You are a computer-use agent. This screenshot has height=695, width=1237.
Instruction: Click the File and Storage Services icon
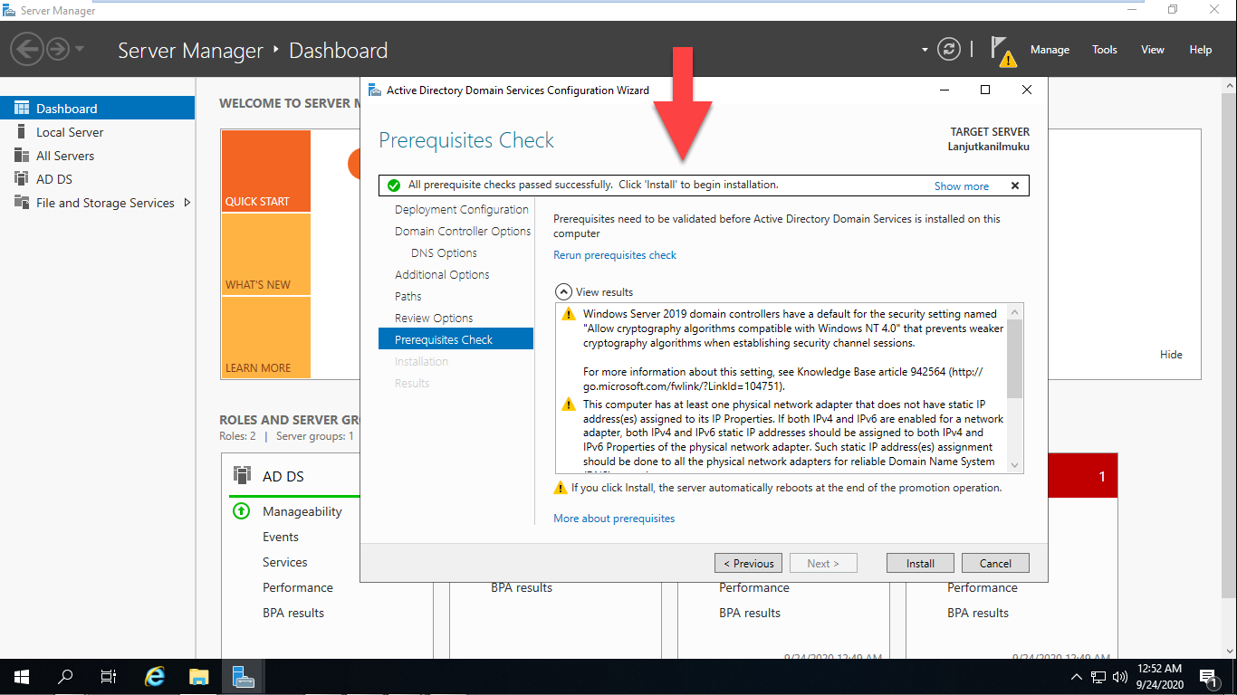[22, 203]
